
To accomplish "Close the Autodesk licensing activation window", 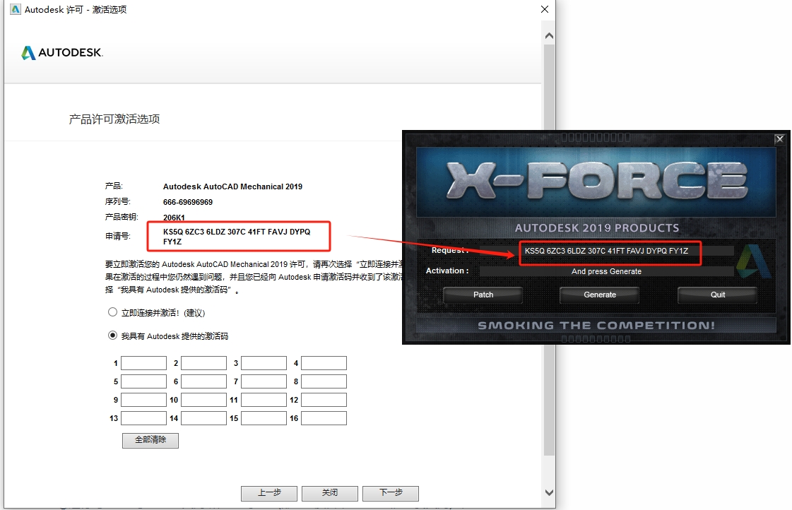I will point(545,9).
